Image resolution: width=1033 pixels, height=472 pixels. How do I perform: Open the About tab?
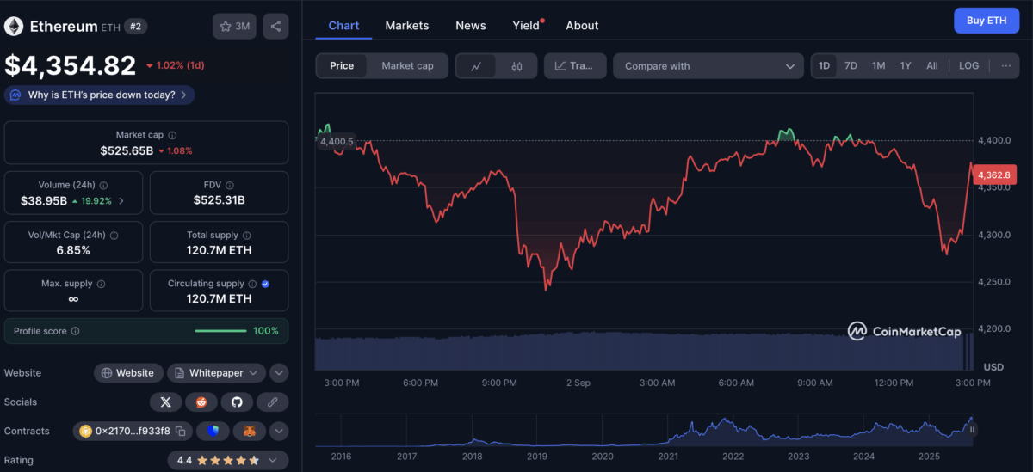582,26
